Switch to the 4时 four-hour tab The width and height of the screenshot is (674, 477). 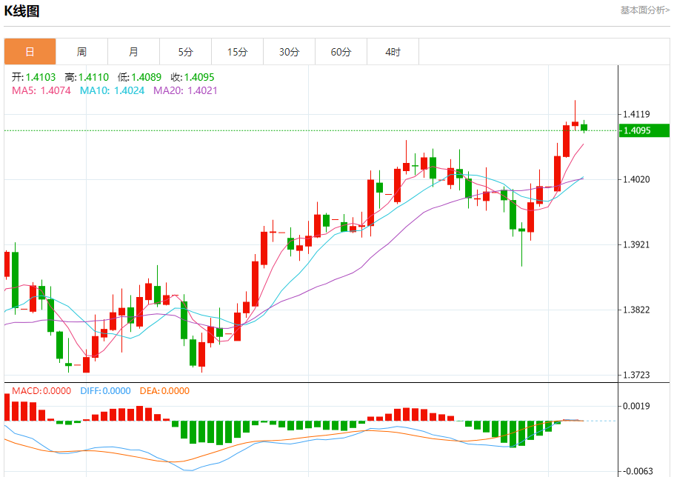tap(393, 52)
